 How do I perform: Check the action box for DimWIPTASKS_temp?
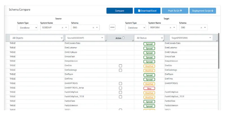click(x=120, y=88)
